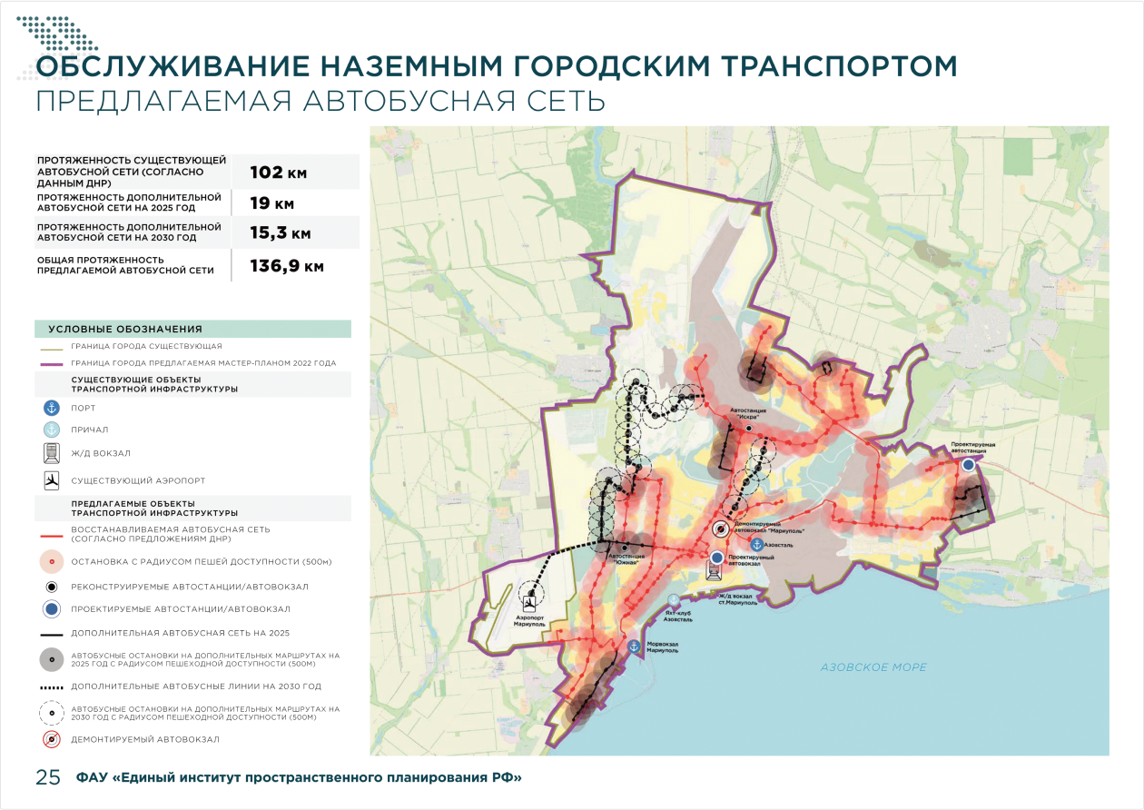
Task: Click the Яхт-клуб Азовсталь pier marker on map
Action: click(673, 601)
